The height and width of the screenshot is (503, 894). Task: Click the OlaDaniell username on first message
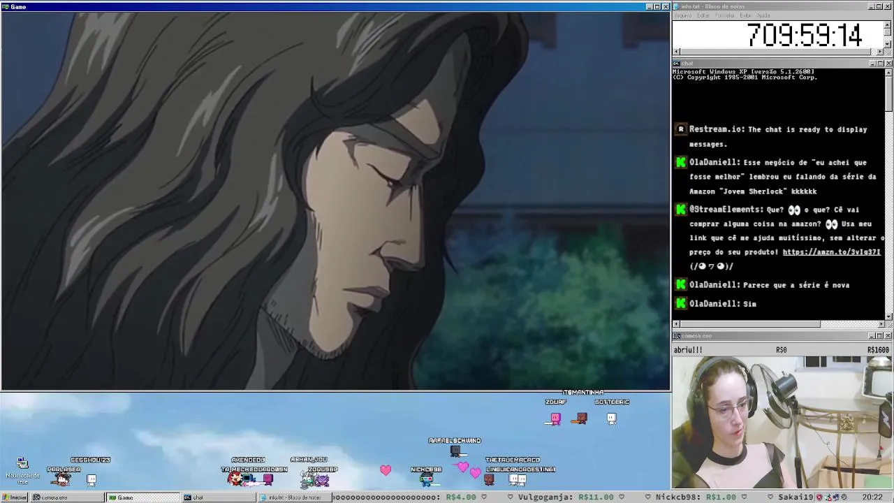point(715,163)
